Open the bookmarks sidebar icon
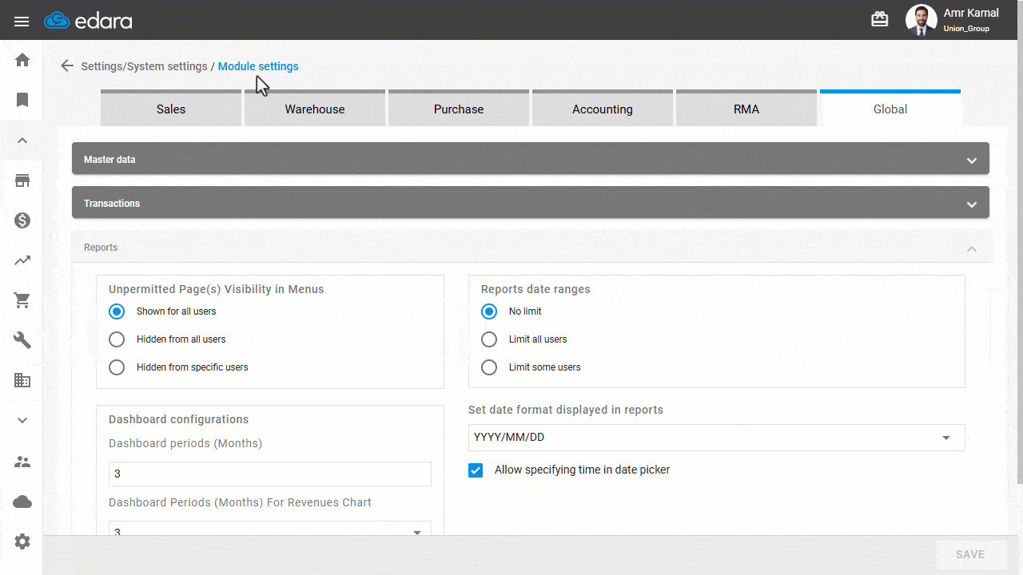 [x=22, y=100]
